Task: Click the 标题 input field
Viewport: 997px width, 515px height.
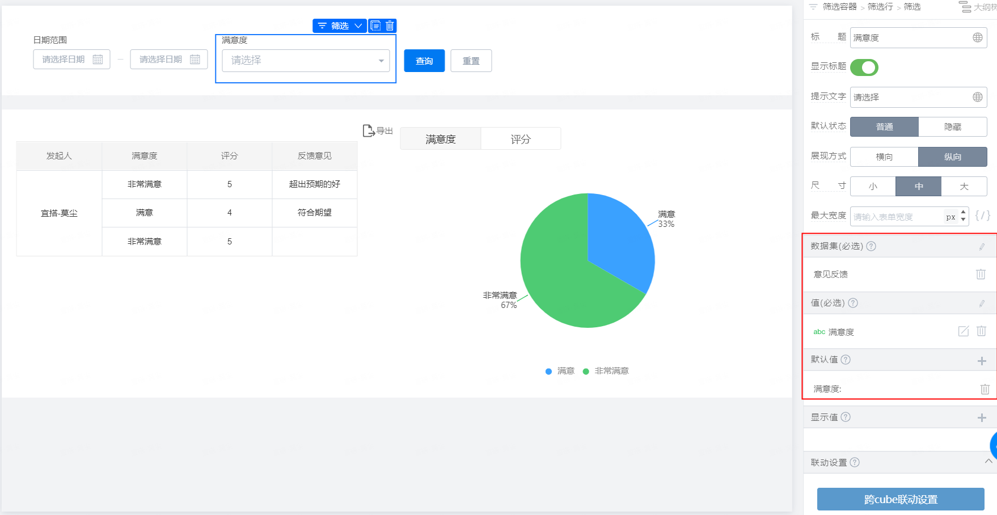Action: (919, 37)
